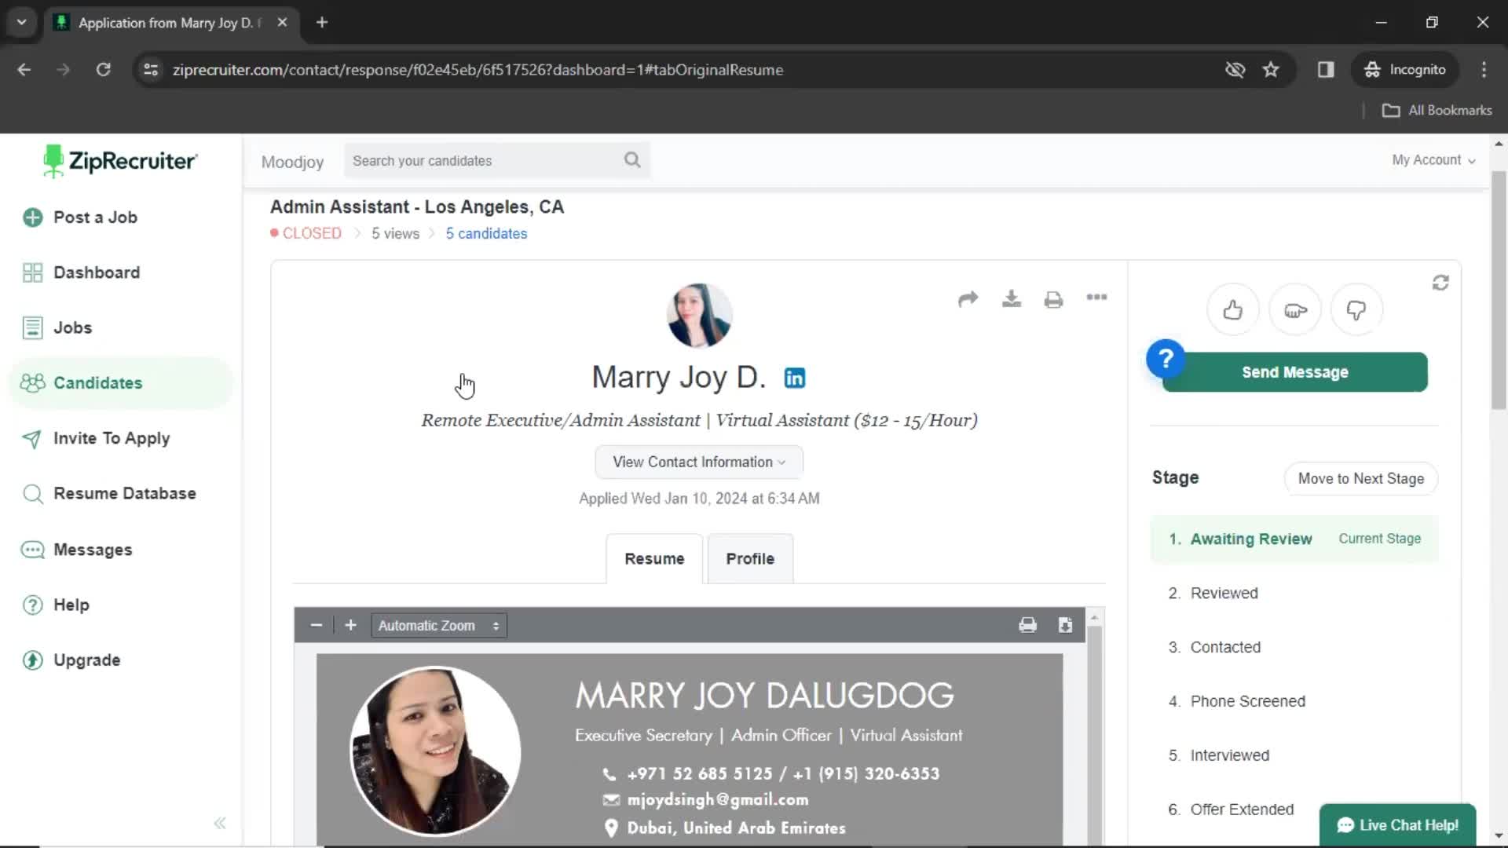Viewport: 1508px width, 848px height.
Task: Click the LinkedIn icon on candidate profile
Action: pyautogui.click(x=794, y=377)
